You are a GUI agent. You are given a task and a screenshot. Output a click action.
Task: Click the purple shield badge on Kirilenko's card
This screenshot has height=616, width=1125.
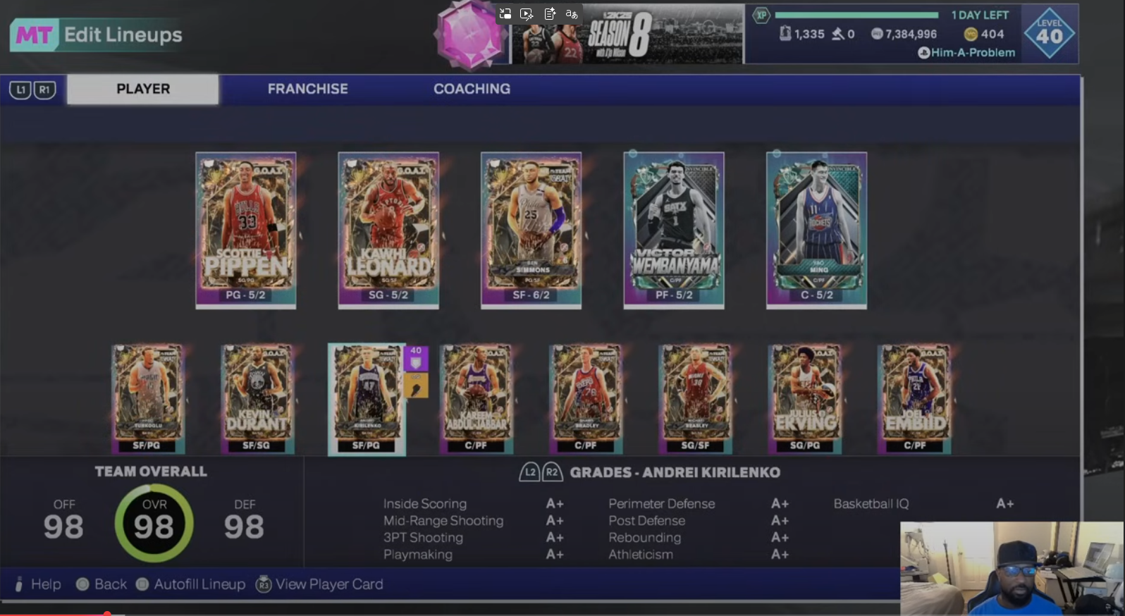pos(416,359)
